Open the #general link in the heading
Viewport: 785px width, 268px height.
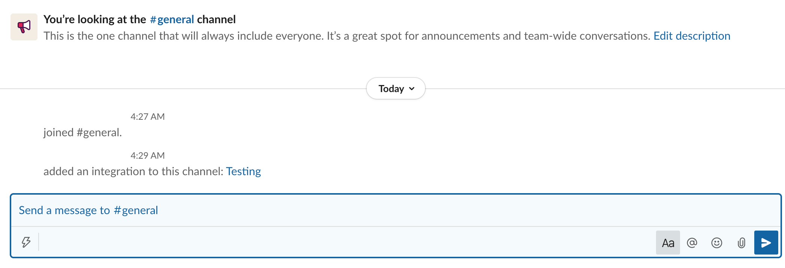point(172,19)
